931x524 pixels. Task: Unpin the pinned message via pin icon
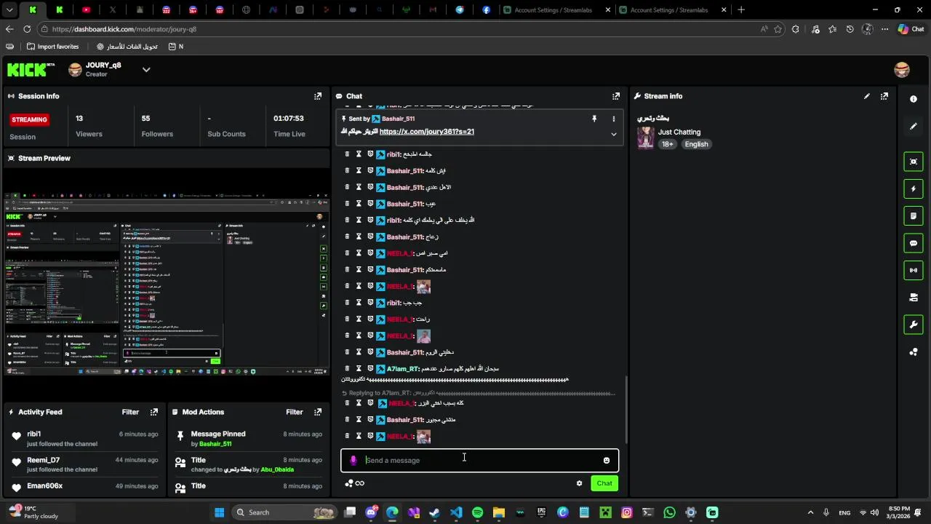[594, 119]
